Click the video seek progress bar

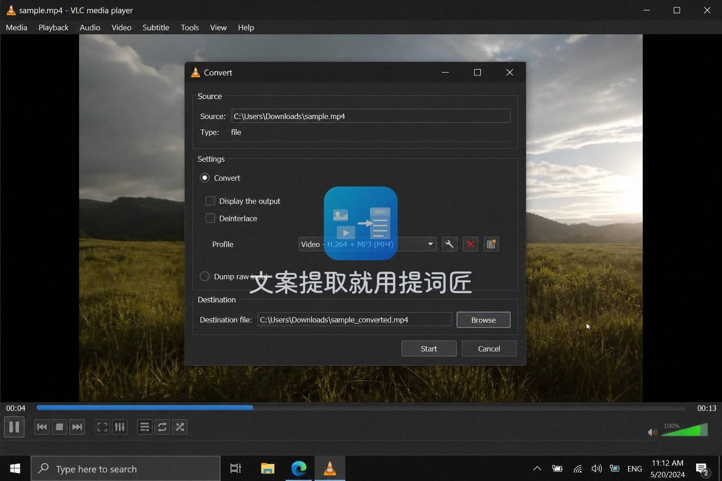click(361, 408)
